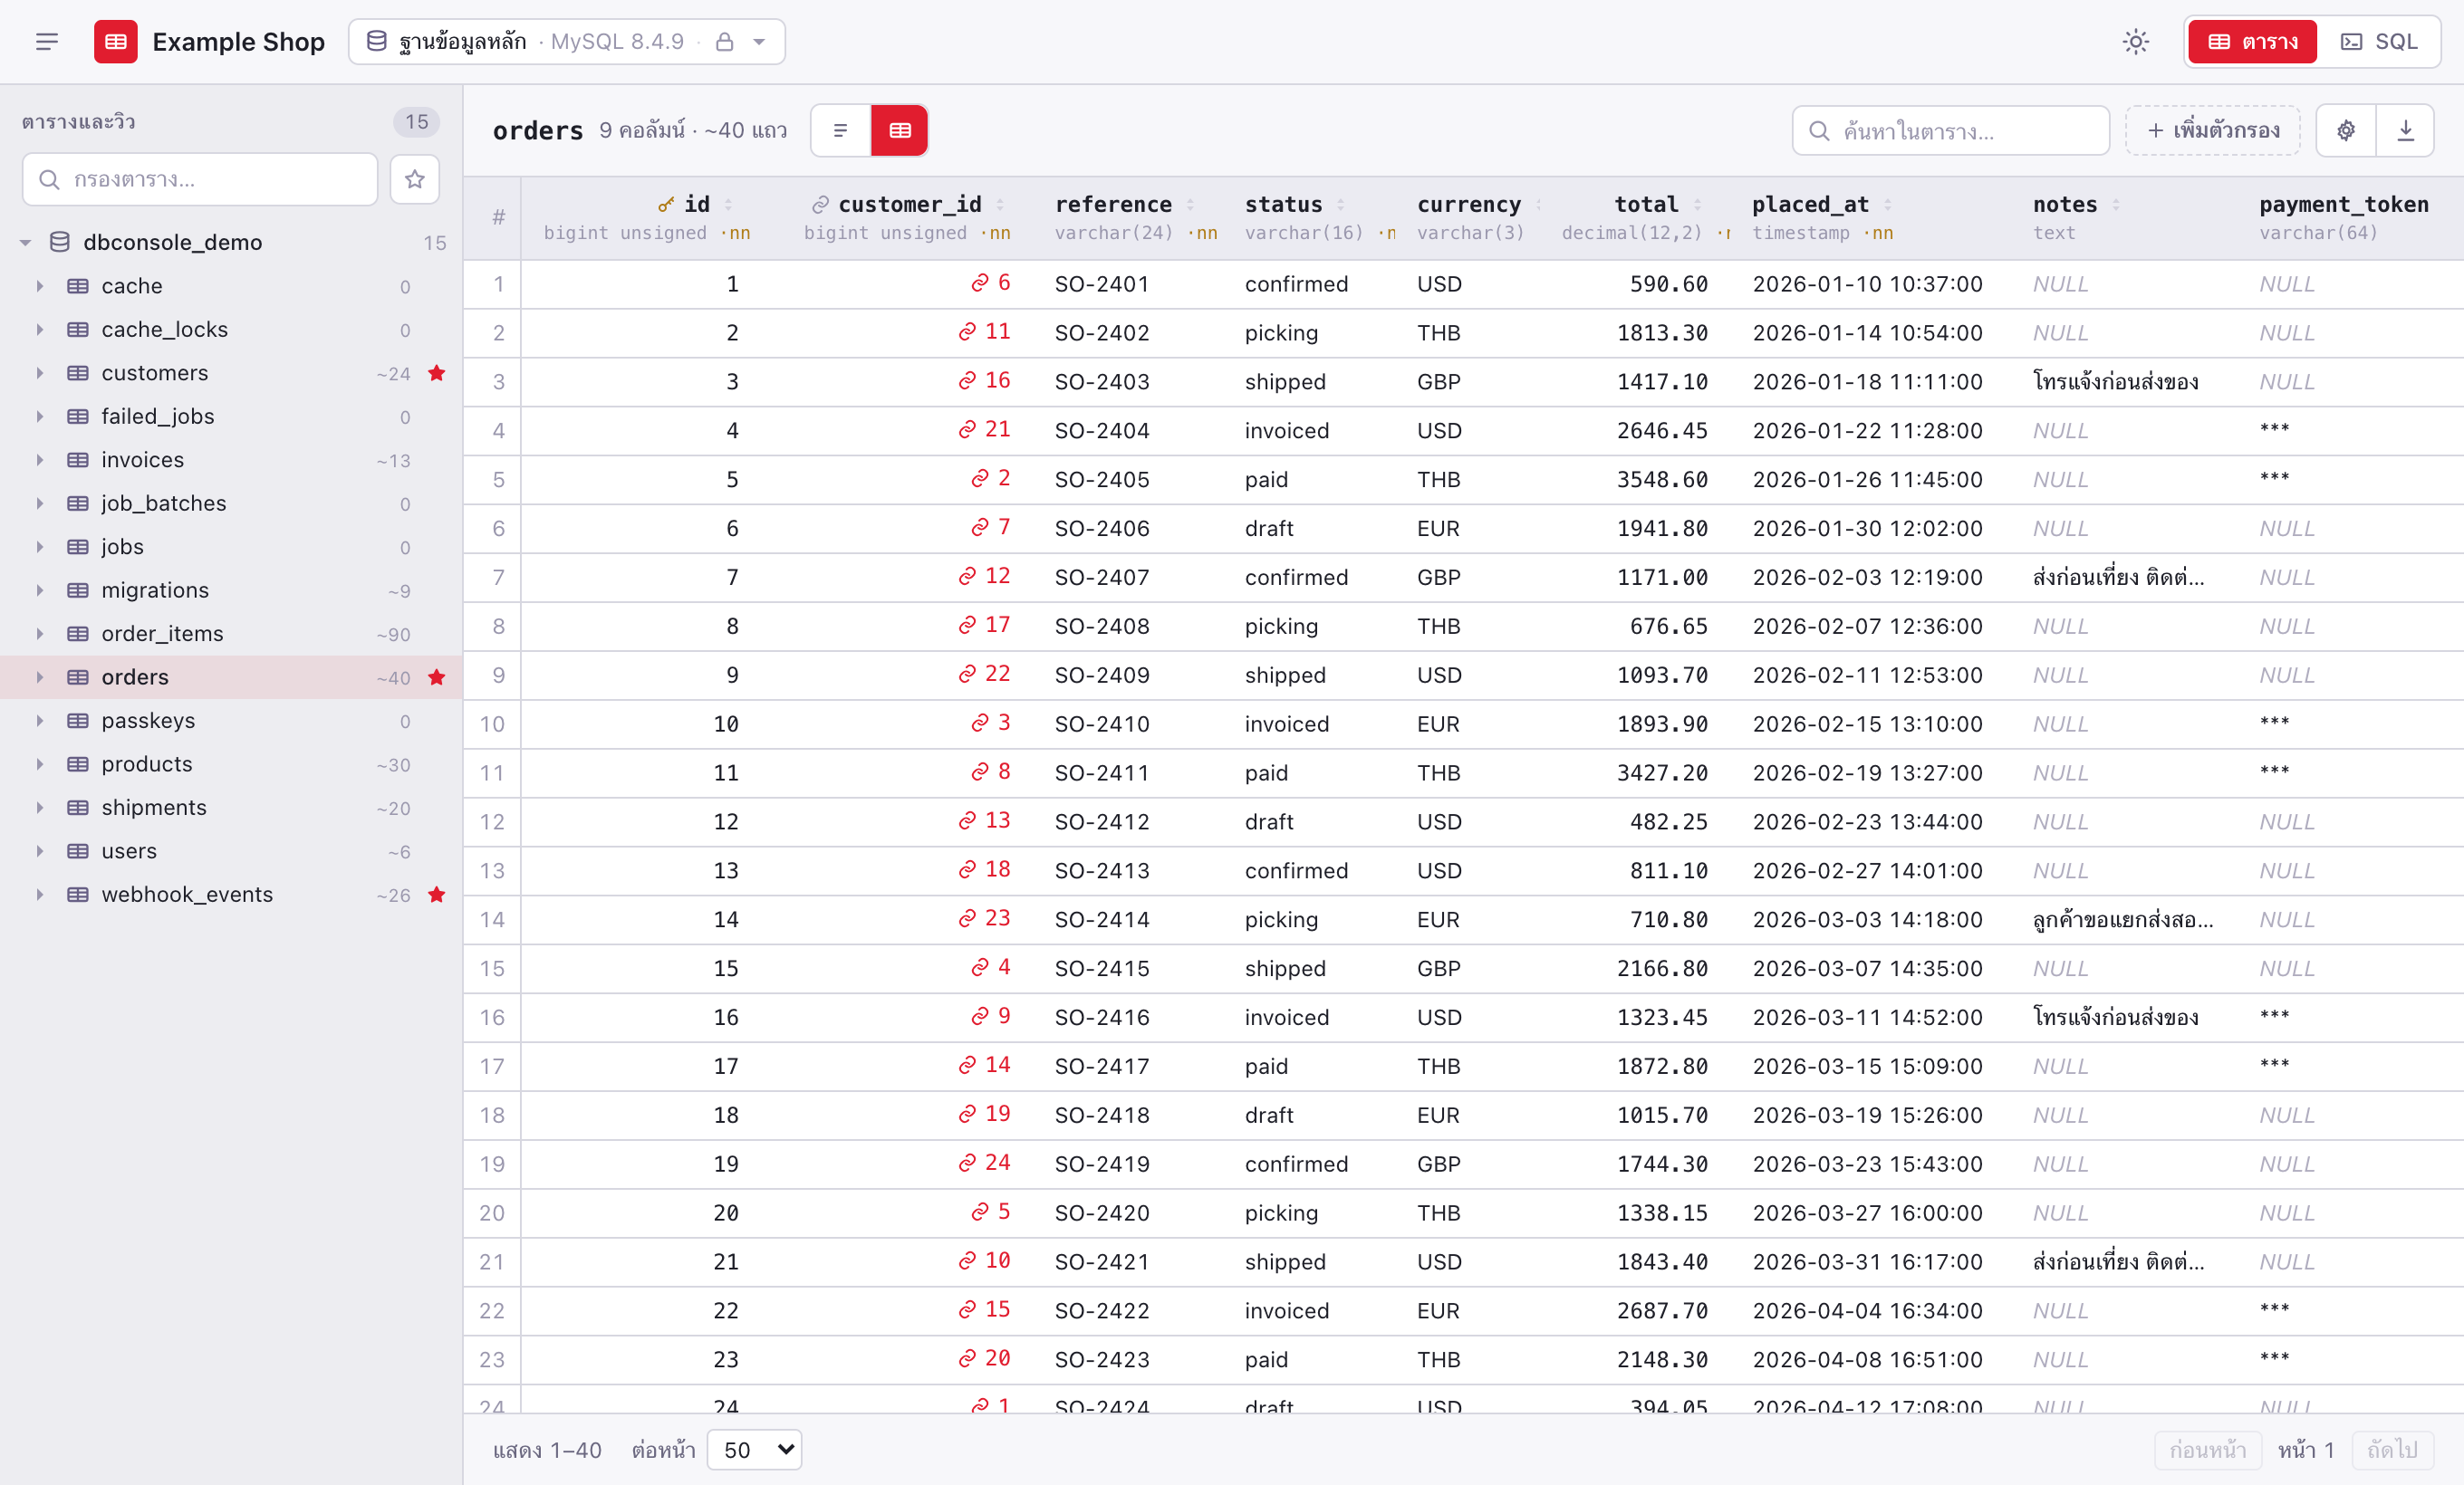The image size is (2464, 1485).
Task: Switch to structure list view icon
Action: pyautogui.click(x=840, y=129)
